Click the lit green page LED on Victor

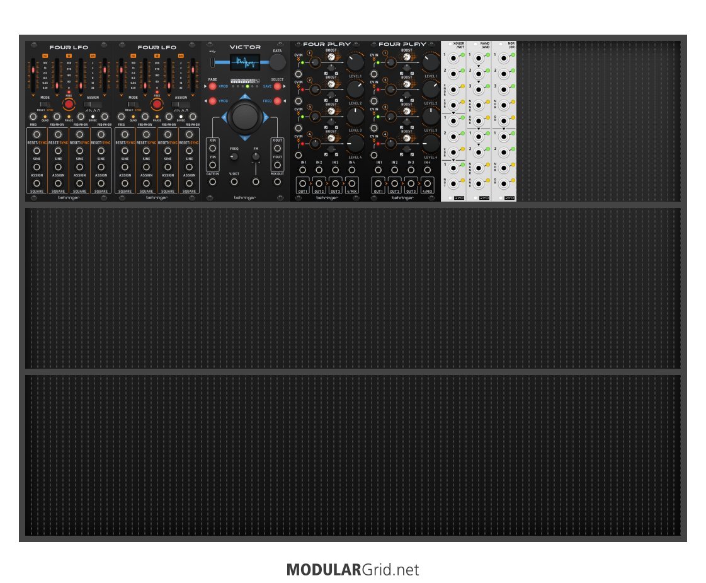247,86
